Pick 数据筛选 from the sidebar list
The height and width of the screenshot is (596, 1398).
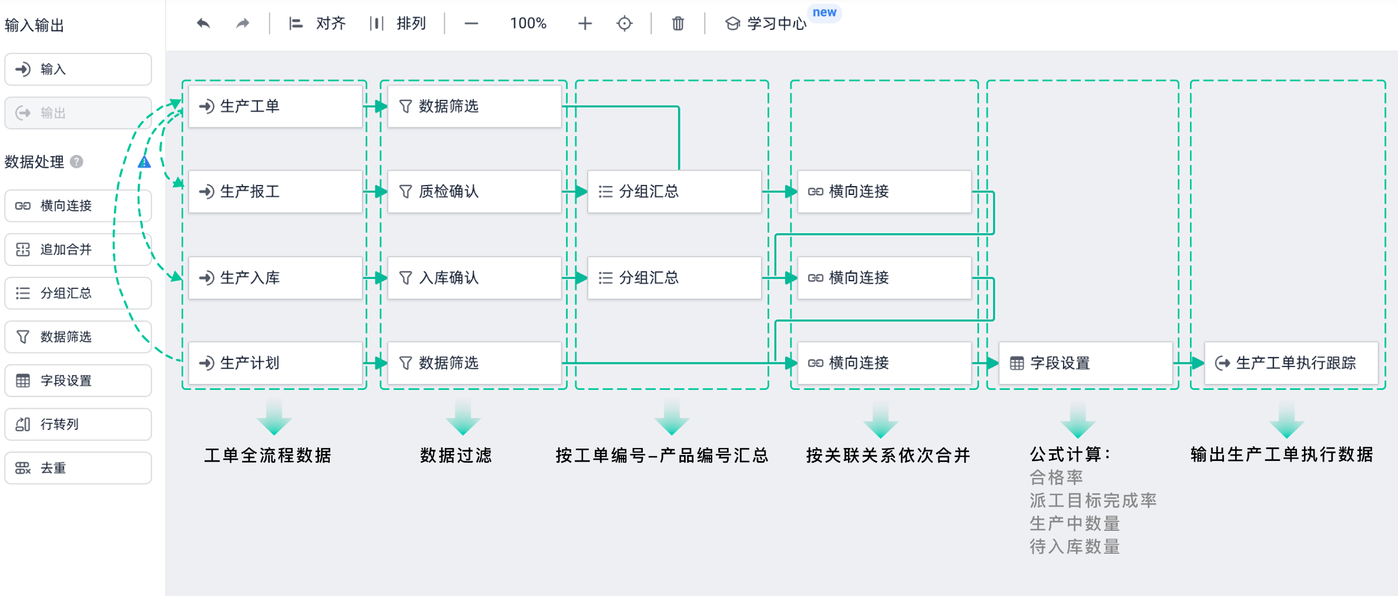[78, 336]
